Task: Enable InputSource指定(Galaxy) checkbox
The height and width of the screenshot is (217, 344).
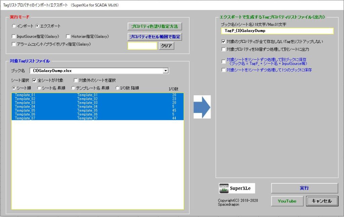Action: [x=14, y=36]
